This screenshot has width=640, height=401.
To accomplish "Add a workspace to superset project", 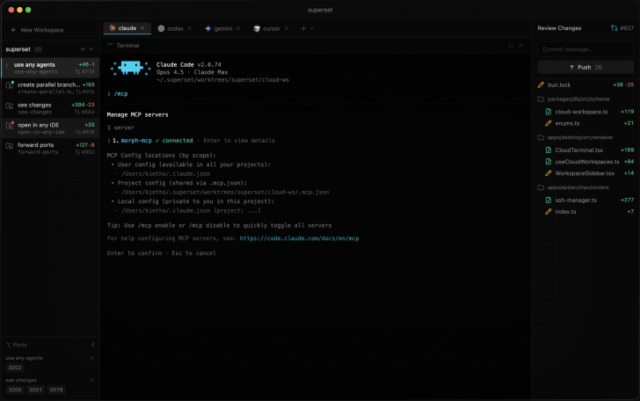I will tap(83, 49).
